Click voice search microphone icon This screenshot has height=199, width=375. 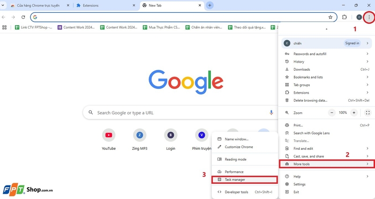coord(271,112)
